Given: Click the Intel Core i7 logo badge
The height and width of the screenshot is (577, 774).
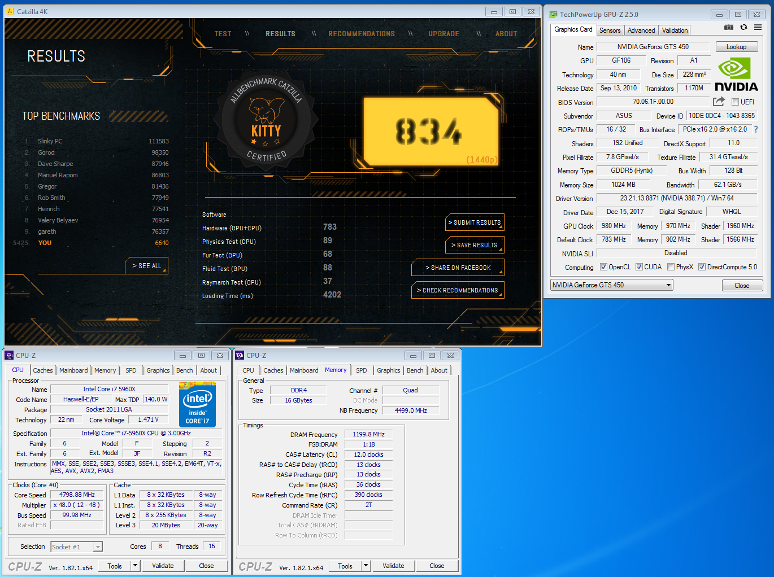Looking at the screenshot, I should (197, 404).
